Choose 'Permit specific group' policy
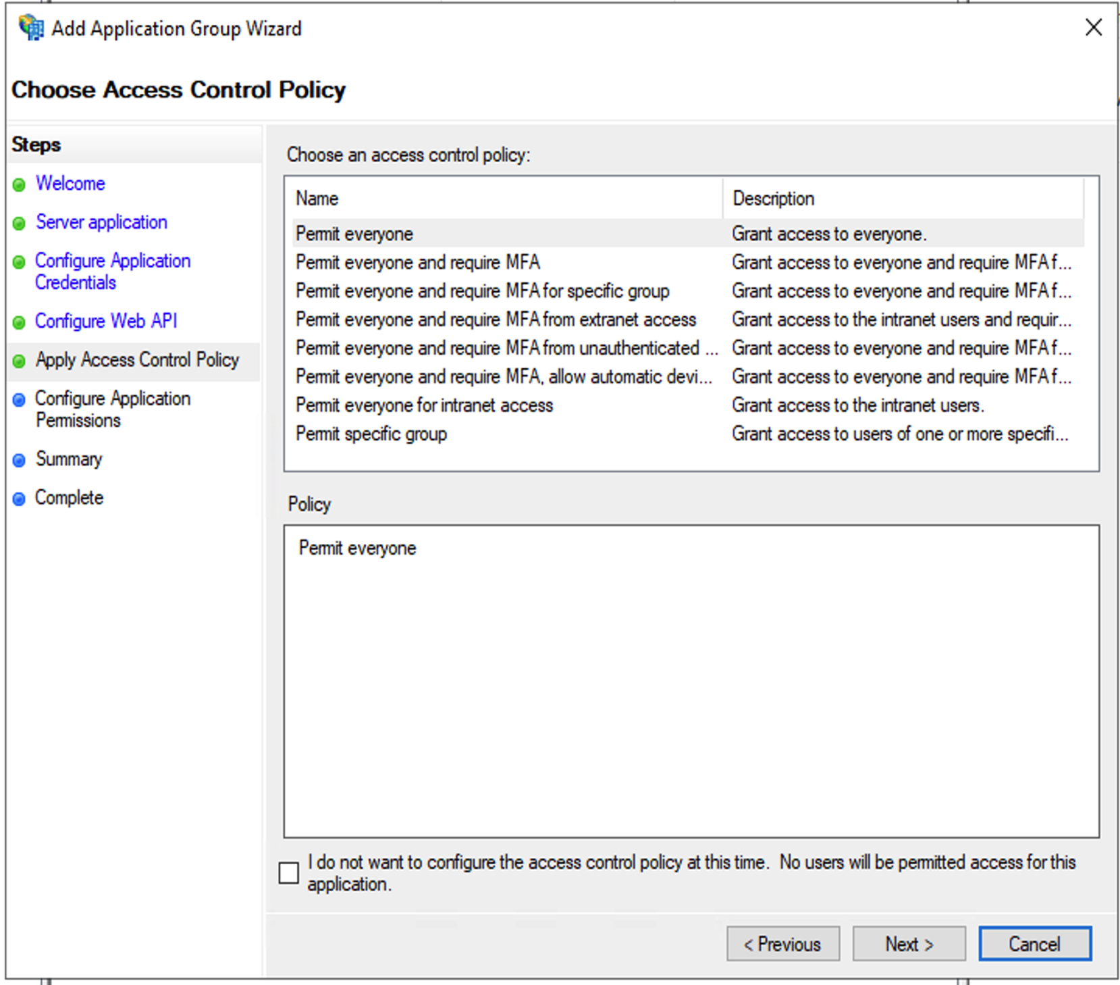Screen dimensions: 1120x985 point(371,434)
